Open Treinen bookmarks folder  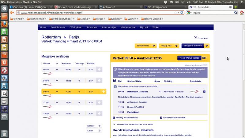(x=17, y=19)
